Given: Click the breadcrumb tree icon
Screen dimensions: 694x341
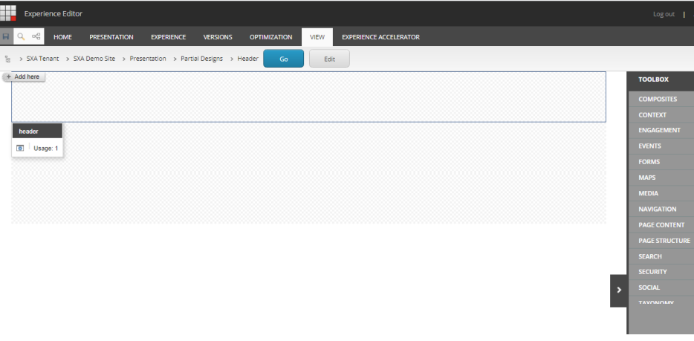Looking at the screenshot, I should tap(7, 59).
